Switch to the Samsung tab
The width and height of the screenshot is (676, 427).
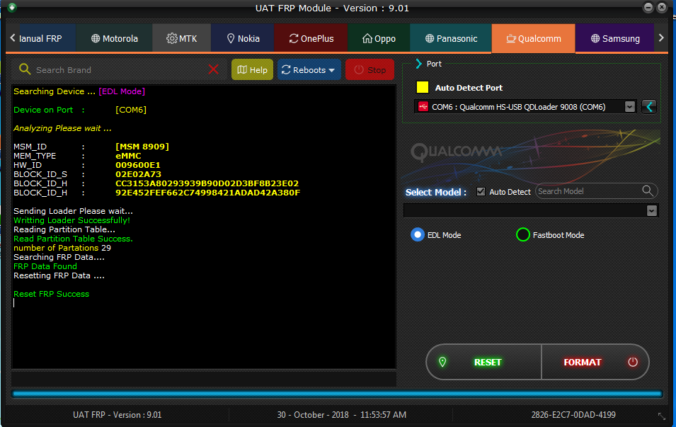point(614,38)
